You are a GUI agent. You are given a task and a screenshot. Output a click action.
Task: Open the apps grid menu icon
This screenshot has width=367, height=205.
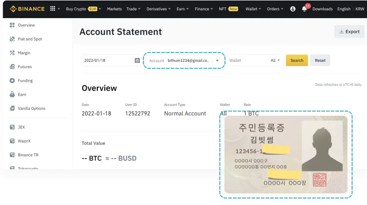(x=53, y=9)
